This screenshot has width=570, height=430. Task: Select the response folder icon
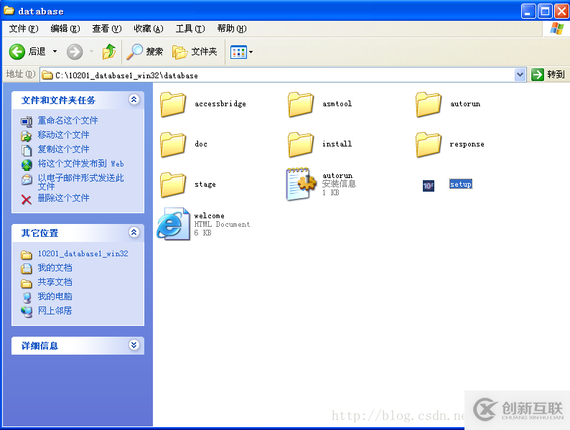[x=429, y=144]
